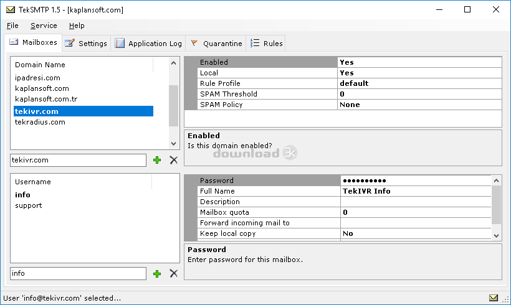Open the Rules tab
Screen dimensions: 511x305
click(x=266, y=44)
